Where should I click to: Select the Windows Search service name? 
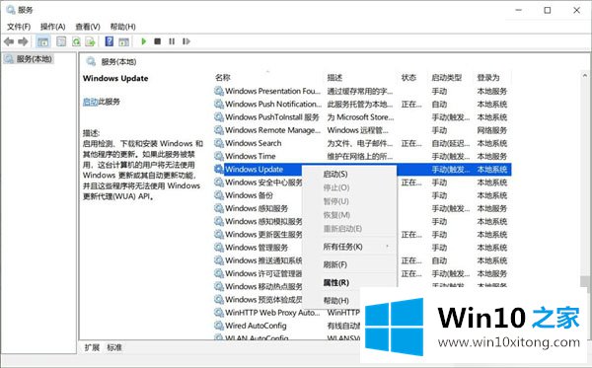coord(254,143)
